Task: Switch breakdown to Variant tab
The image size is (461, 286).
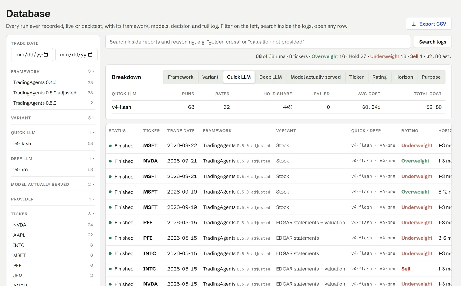Action: 210,77
